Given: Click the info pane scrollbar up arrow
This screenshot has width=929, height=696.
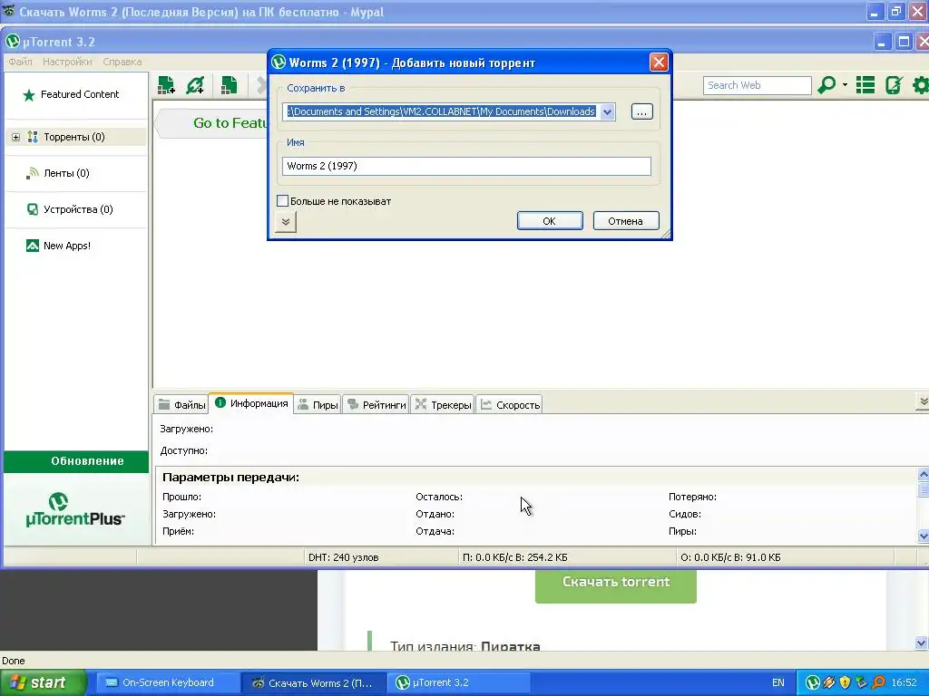Looking at the screenshot, I should (923, 474).
